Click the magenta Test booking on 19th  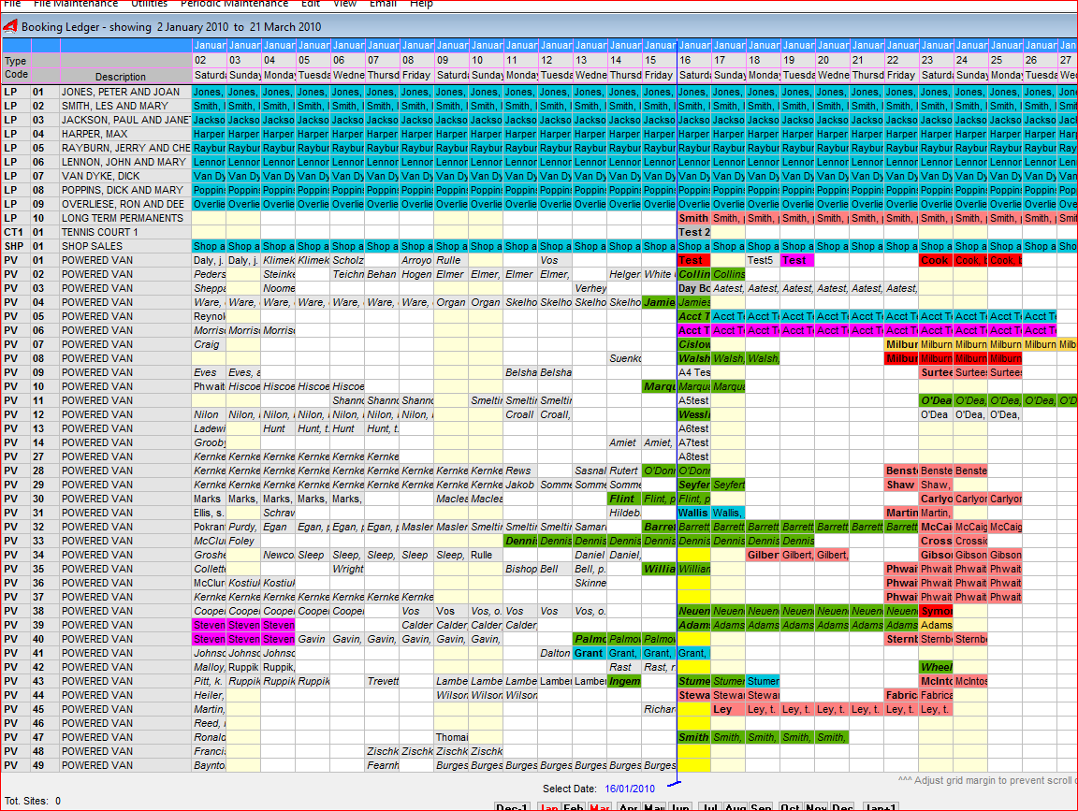point(796,260)
